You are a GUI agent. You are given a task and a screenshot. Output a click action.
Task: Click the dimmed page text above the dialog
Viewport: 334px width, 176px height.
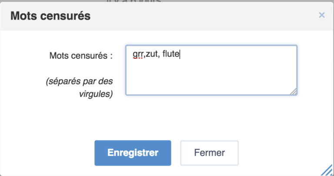(x=135, y=2)
